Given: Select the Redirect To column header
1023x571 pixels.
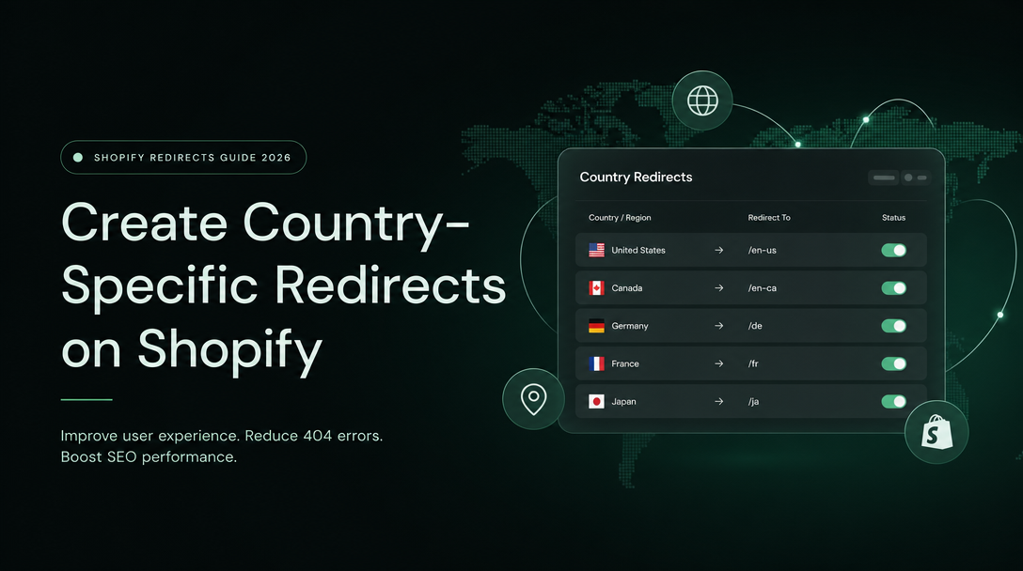Looking at the screenshot, I should coord(768,218).
